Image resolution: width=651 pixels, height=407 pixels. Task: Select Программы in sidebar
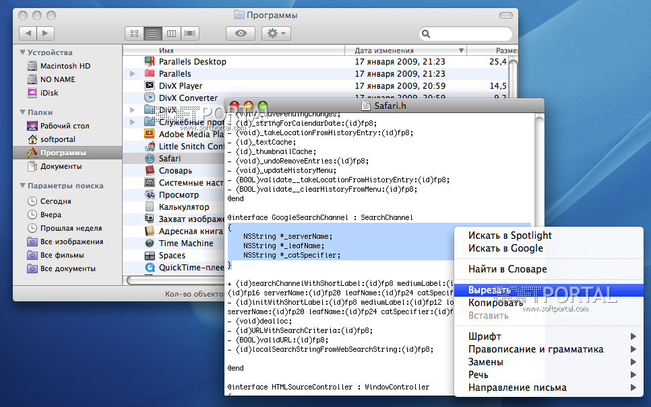[x=67, y=153]
